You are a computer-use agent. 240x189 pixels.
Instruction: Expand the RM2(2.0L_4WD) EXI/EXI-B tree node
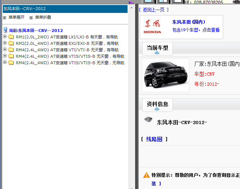click(x=5, y=43)
